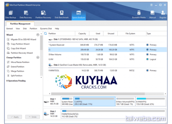
Task: Select the C: partition row
Action: (x=107, y=49)
